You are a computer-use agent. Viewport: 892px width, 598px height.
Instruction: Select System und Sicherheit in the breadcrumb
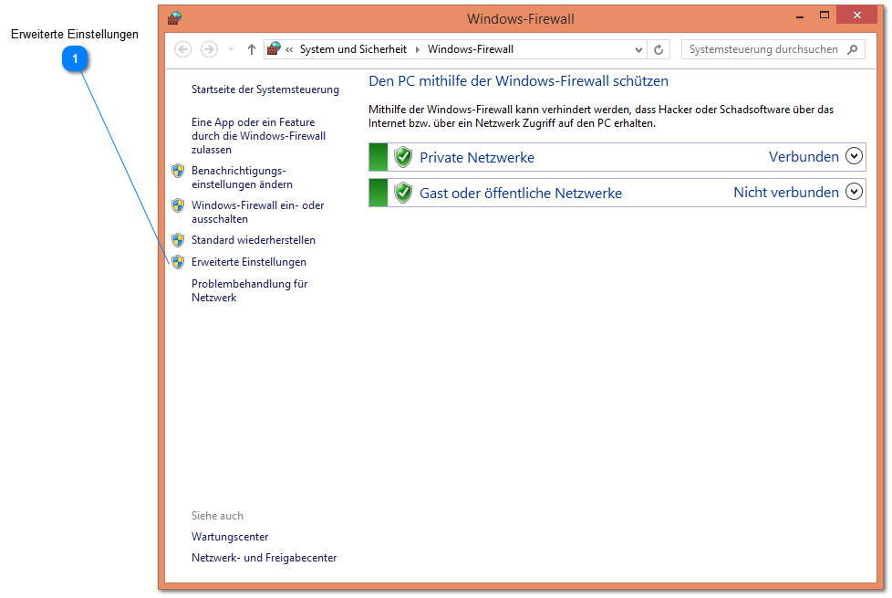pos(353,49)
